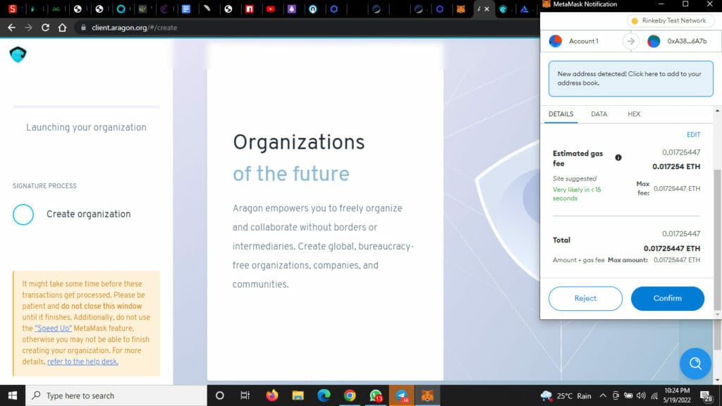This screenshot has width=722, height=406.
Task: Reload the Aragon page
Action: coord(45,27)
